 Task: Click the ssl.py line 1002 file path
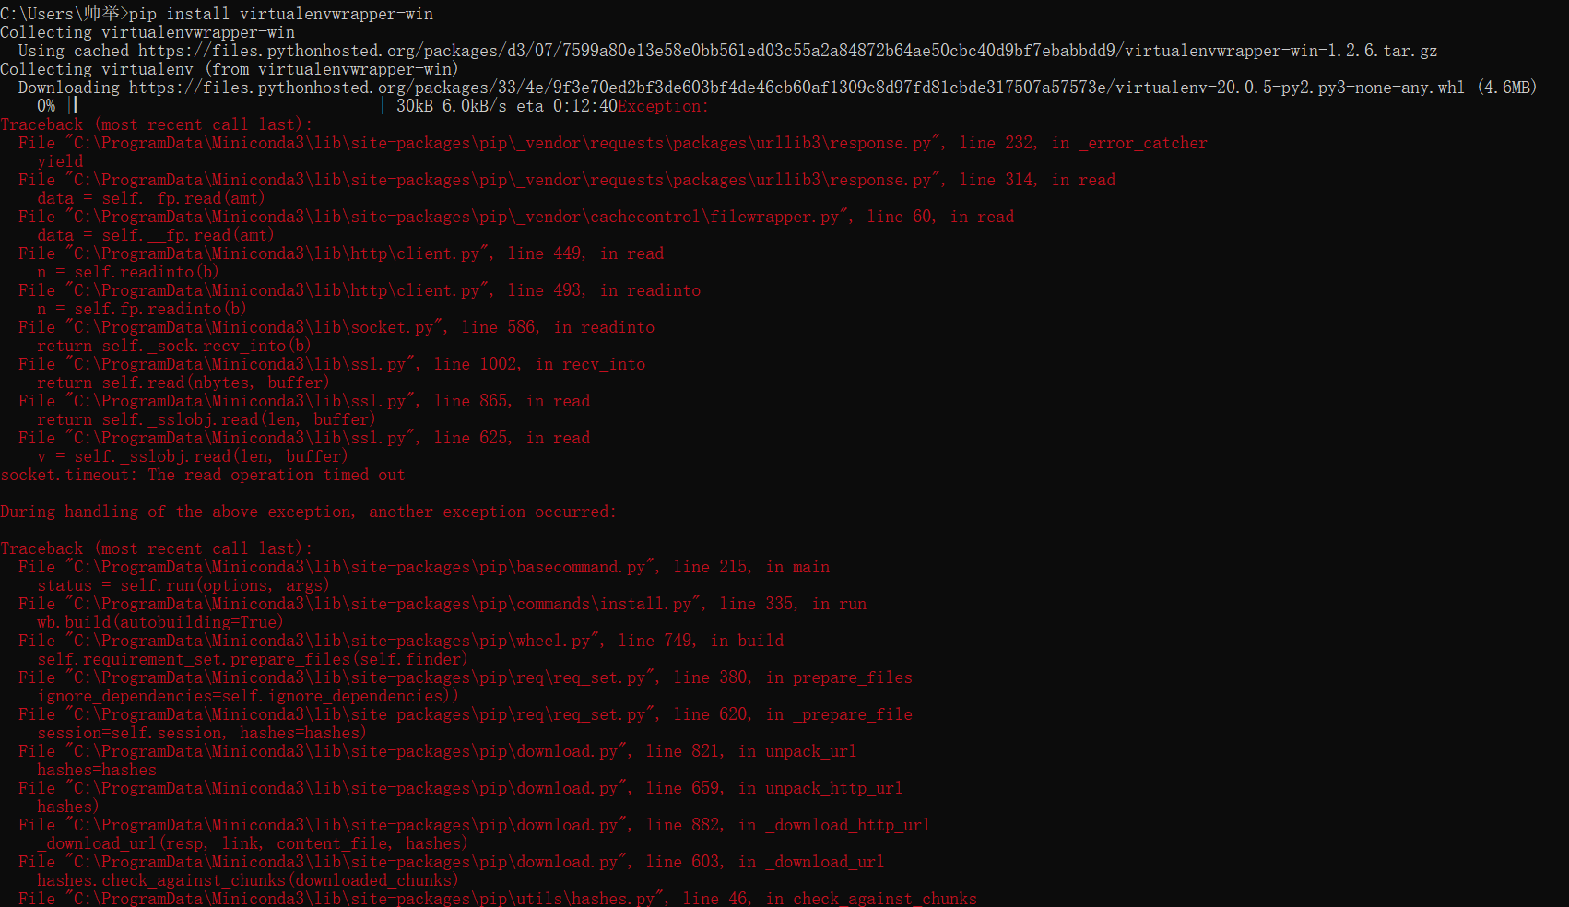point(240,364)
